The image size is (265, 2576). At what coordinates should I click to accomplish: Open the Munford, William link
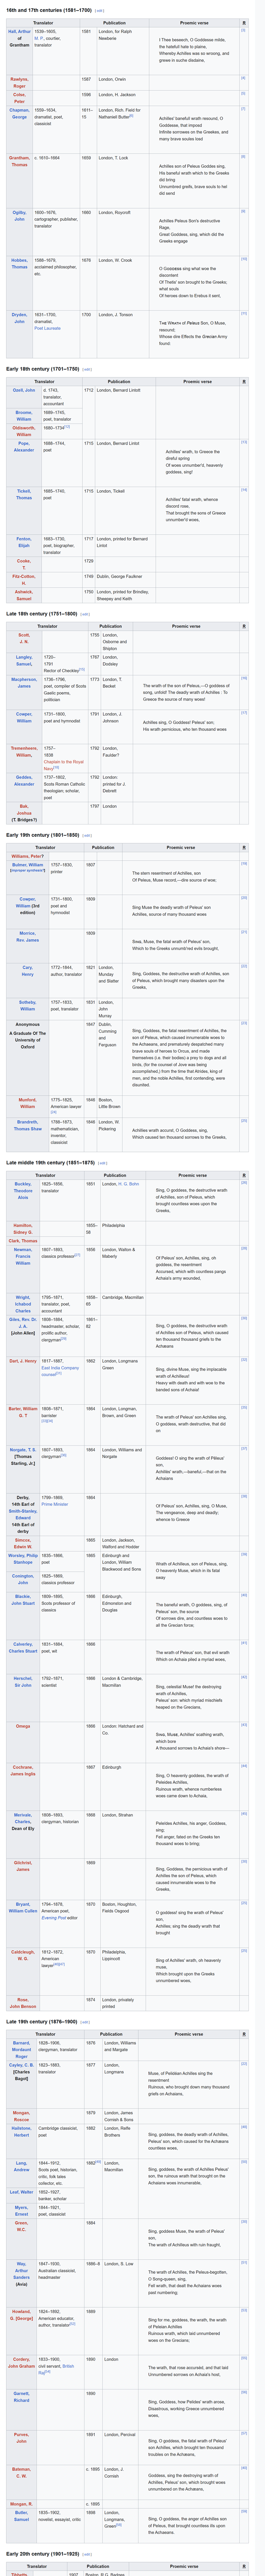[x=27, y=1103]
